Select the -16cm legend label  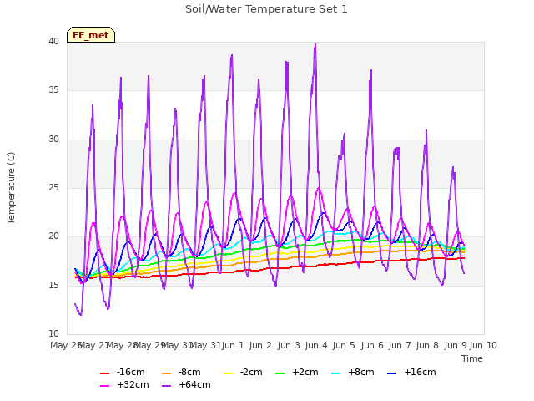130,372
